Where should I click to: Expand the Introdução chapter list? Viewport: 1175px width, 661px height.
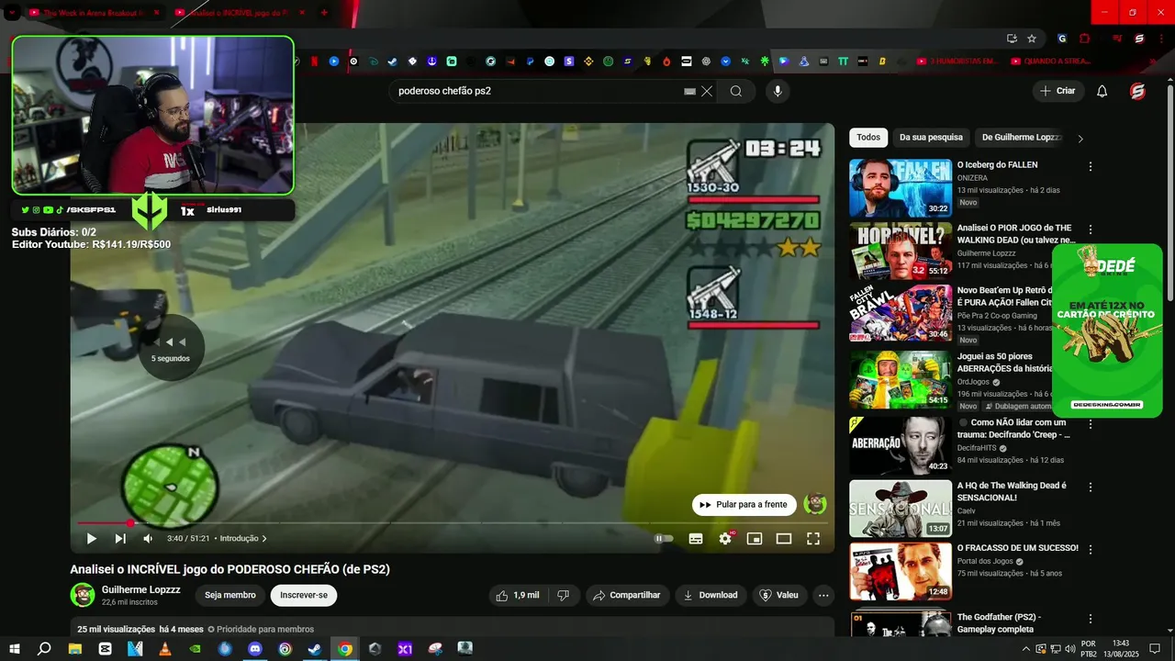click(243, 539)
